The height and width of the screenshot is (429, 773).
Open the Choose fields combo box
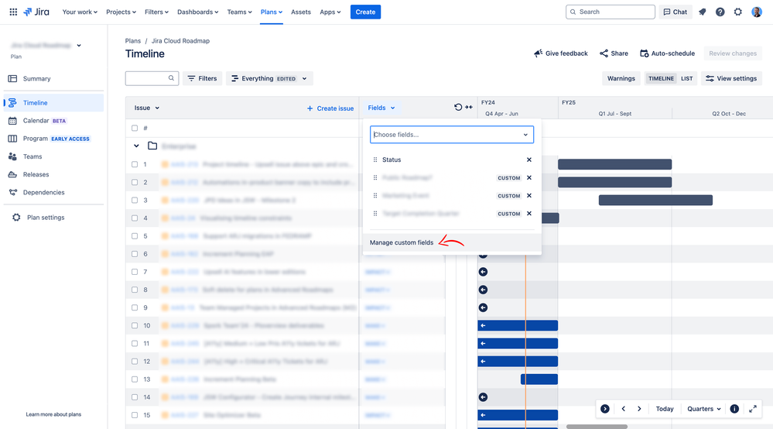click(452, 135)
